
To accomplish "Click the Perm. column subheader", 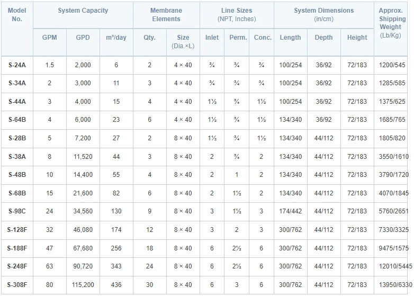I will click(x=237, y=38).
